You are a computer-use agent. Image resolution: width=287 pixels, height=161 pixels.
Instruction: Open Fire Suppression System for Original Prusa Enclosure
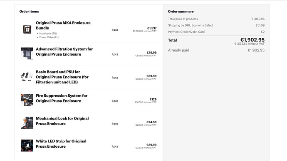(62, 98)
